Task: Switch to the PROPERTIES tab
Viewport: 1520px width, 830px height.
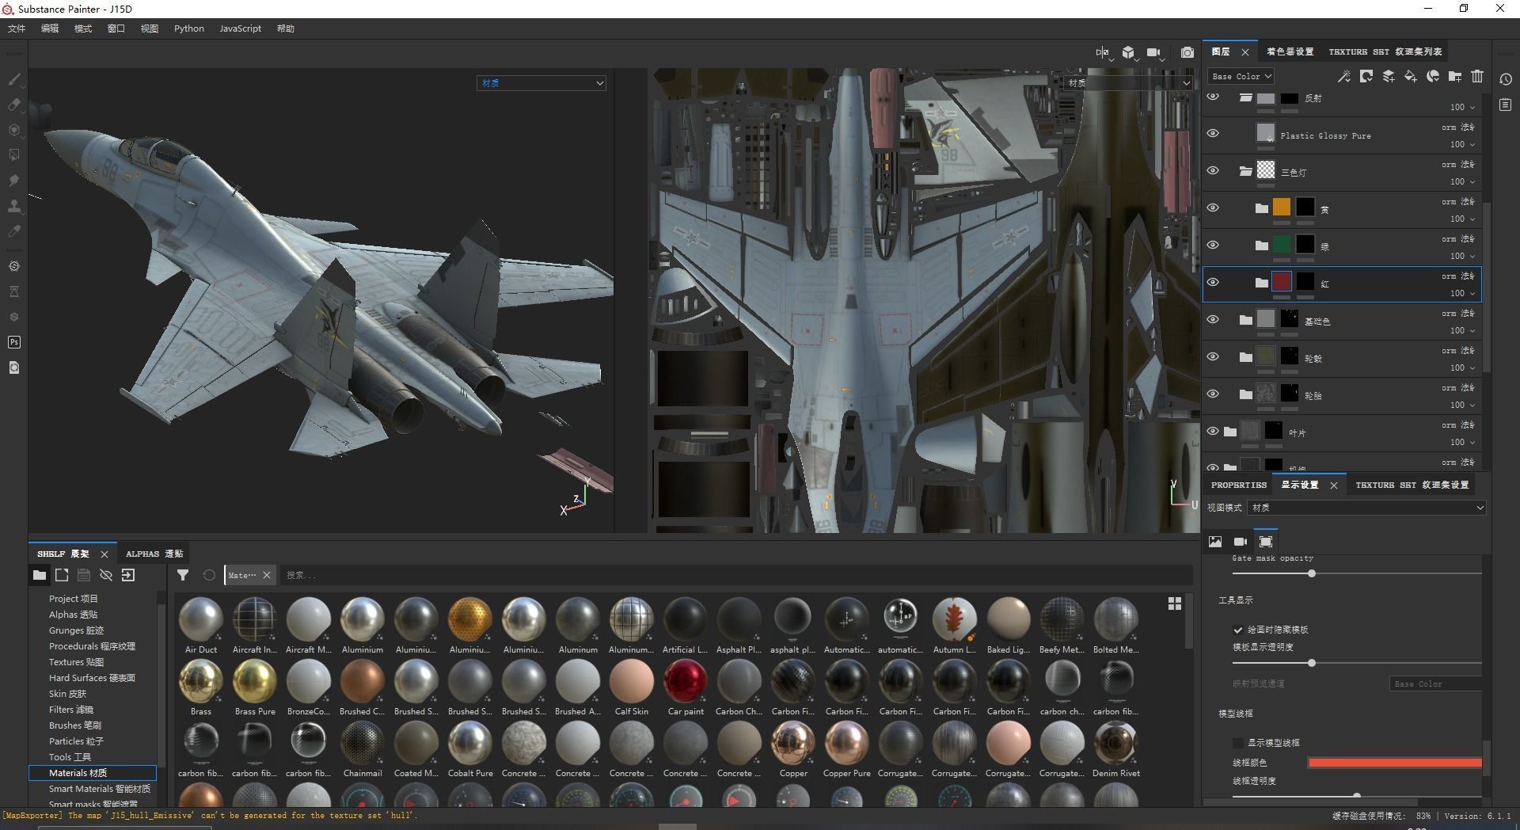Action: point(1239,485)
